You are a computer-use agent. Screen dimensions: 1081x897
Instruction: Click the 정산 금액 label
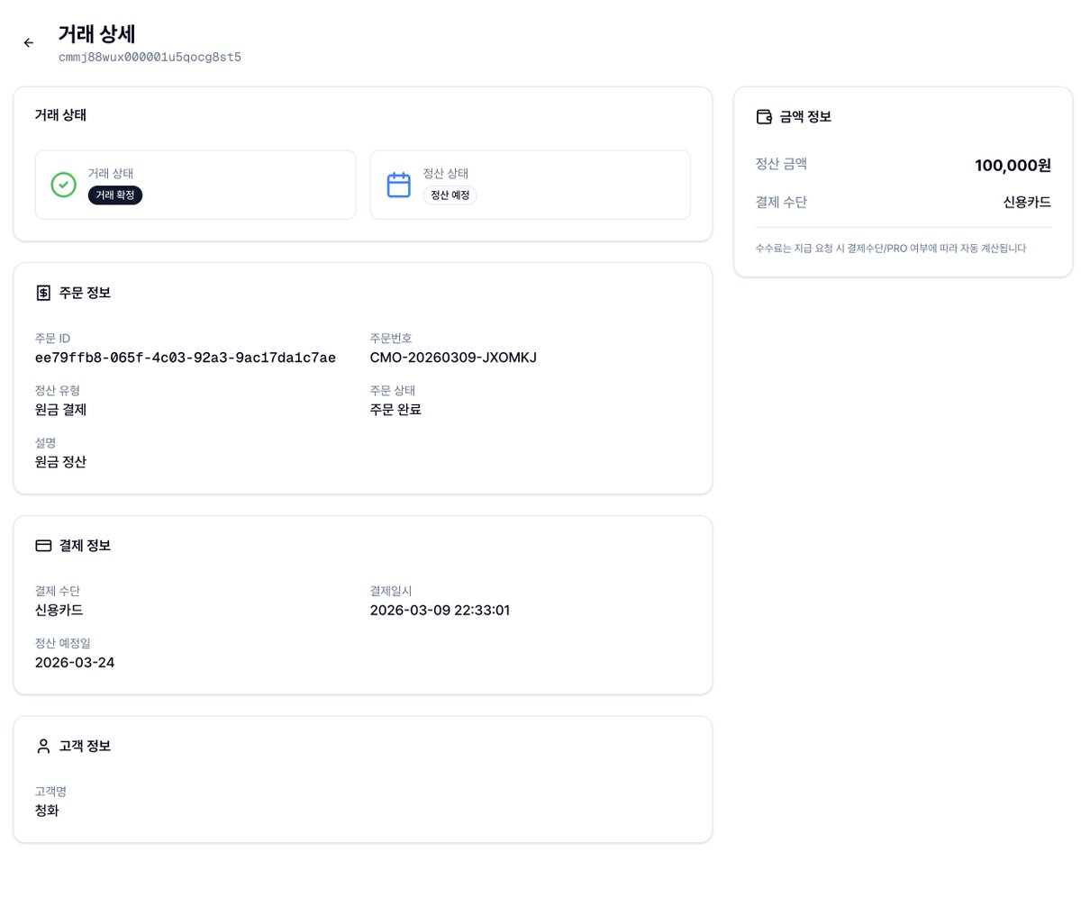coord(781,164)
